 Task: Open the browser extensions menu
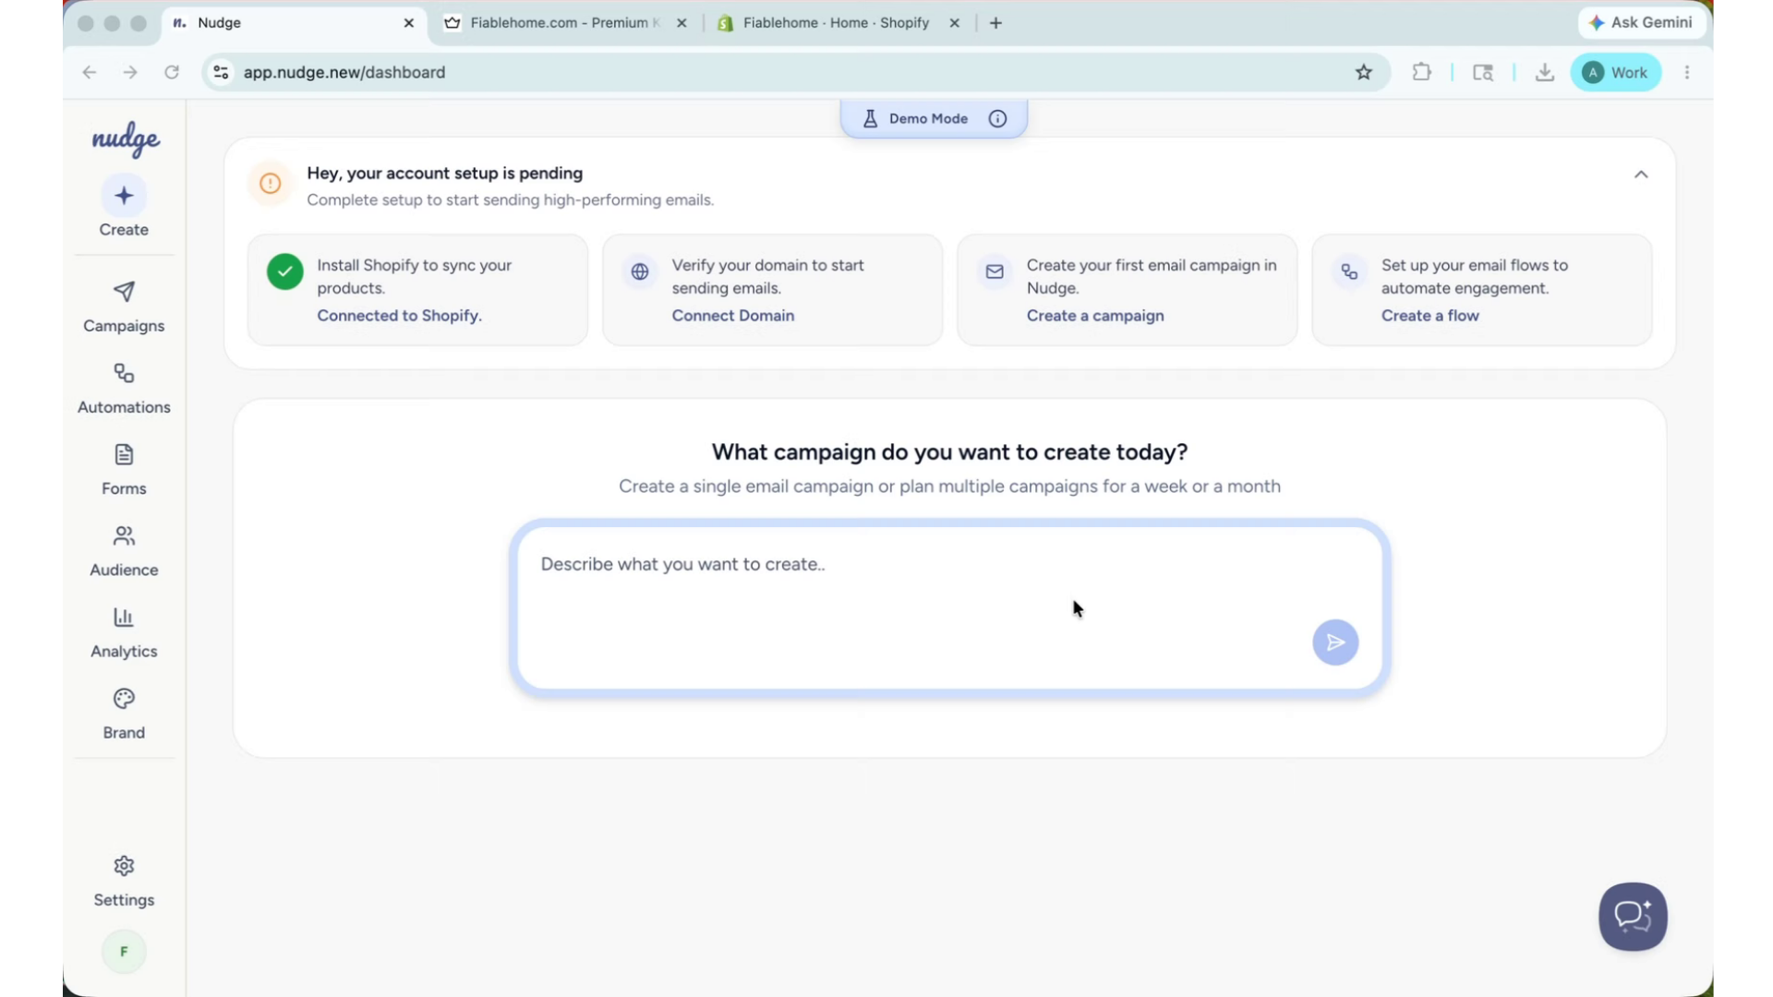pyautogui.click(x=1422, y=72)
